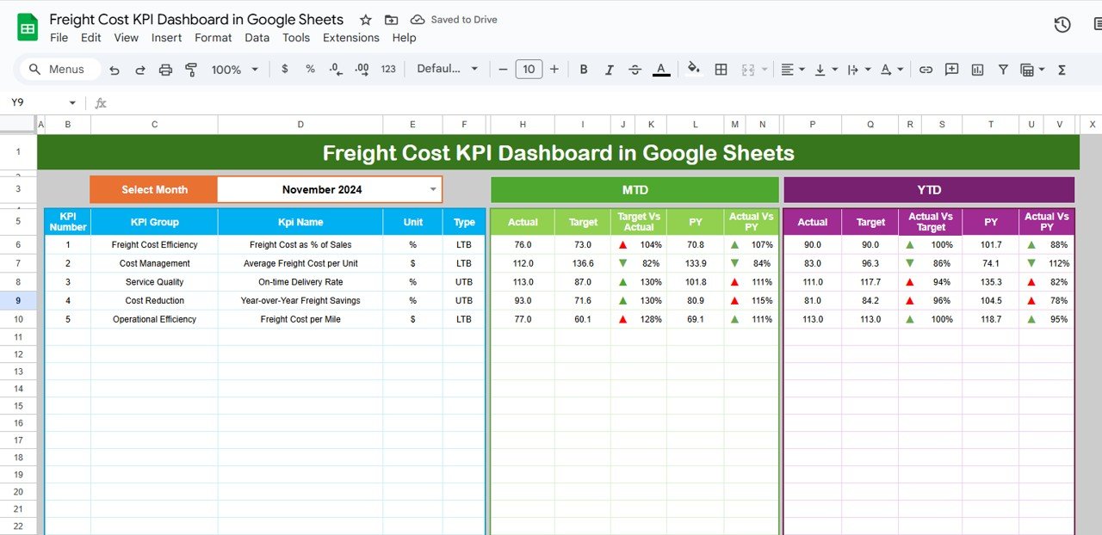
Task: Open the text color dropdown
Action: pos(661,69)
